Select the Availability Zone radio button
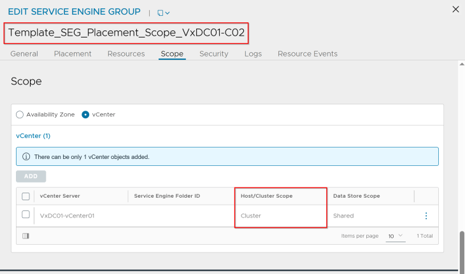 pos(20,114)
